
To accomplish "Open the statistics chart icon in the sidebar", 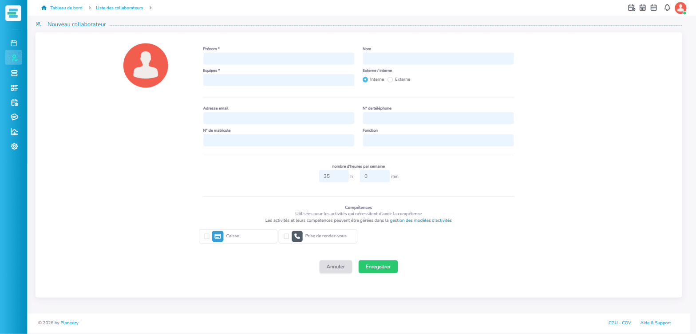I will coord(14,132).
